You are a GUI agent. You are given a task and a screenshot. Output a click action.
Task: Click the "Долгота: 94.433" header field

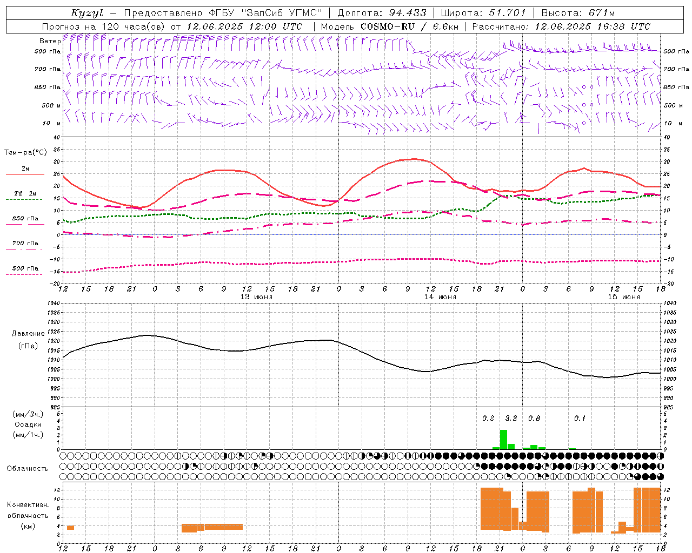pos(382,13)
